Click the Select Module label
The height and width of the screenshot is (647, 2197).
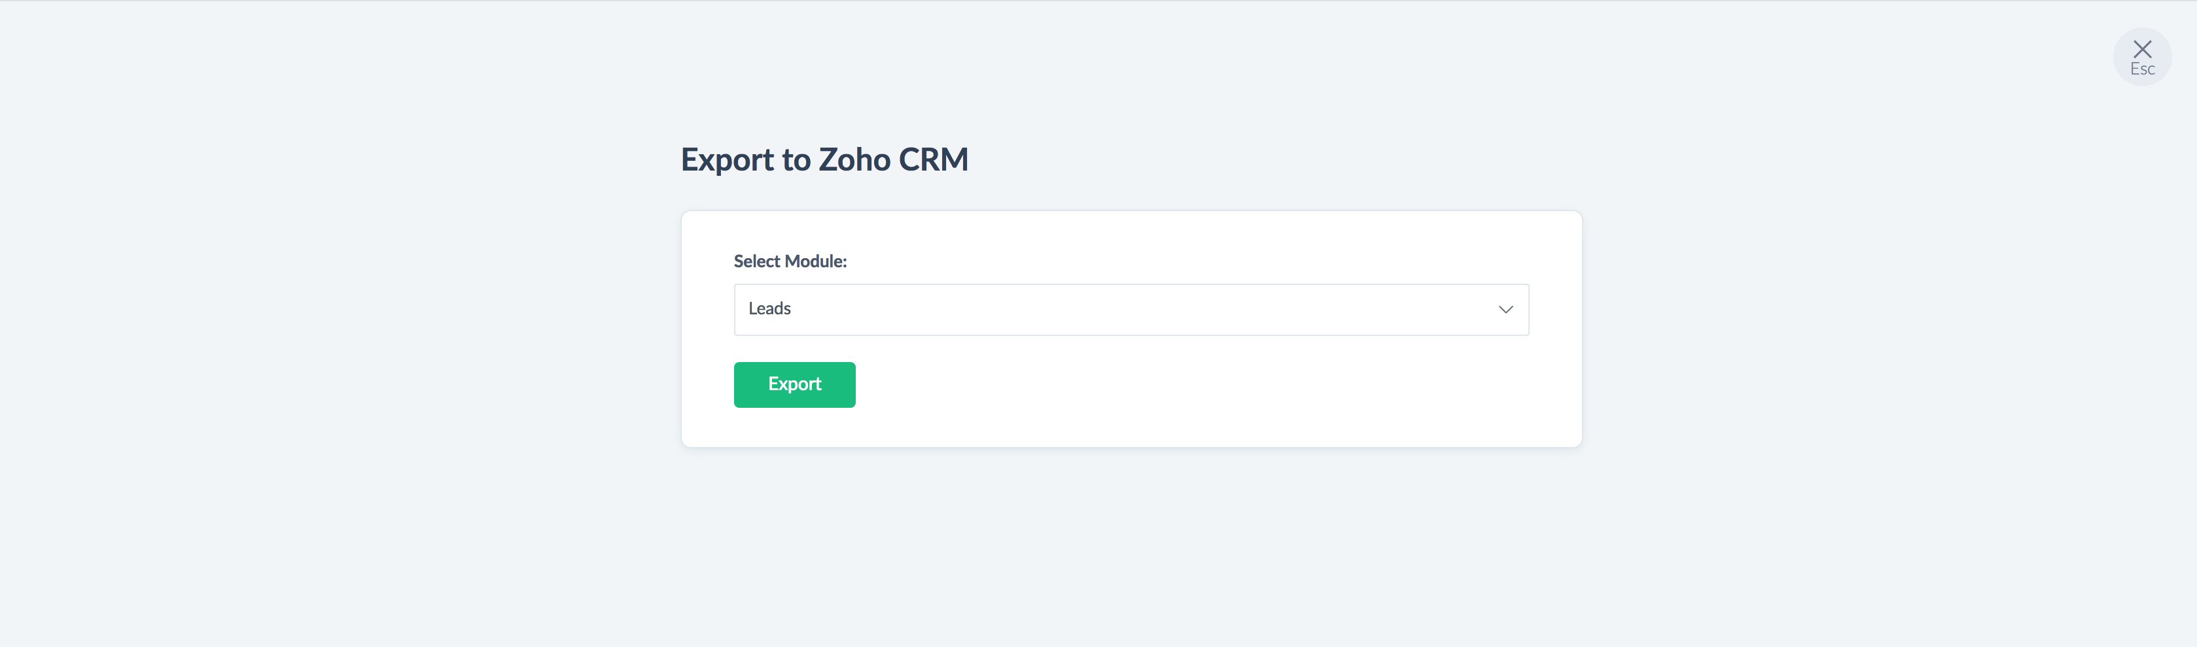coord(790,261)
